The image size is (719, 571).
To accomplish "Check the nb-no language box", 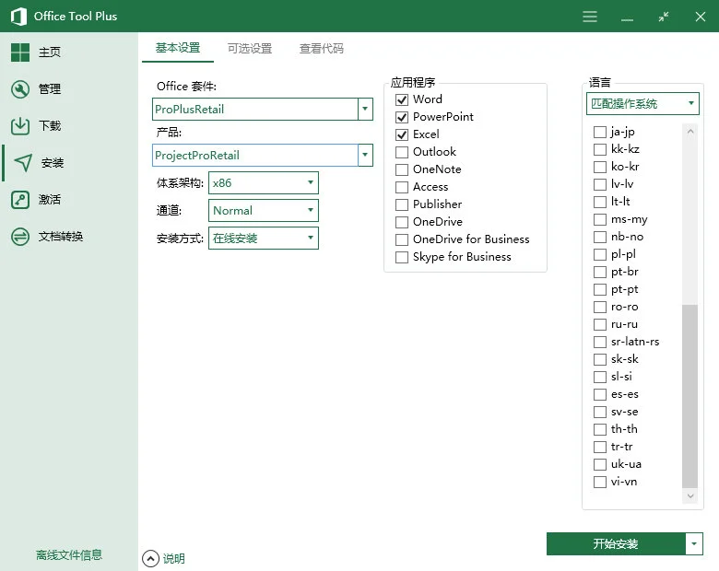I will point(600,237).
